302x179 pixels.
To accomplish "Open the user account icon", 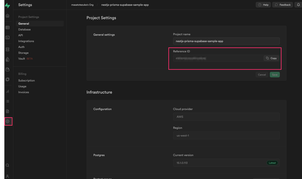I will [8, 176].
